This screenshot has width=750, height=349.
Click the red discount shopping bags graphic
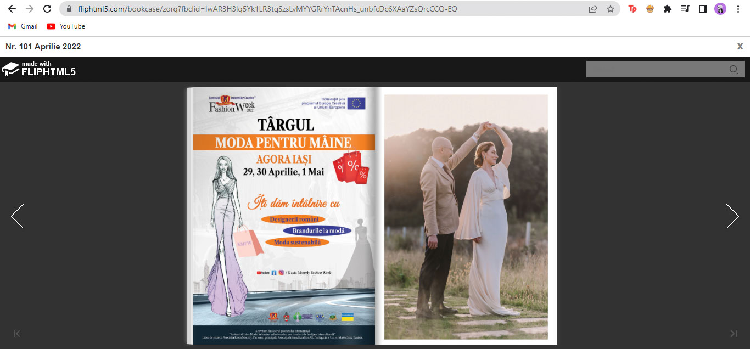click(352, 167)
